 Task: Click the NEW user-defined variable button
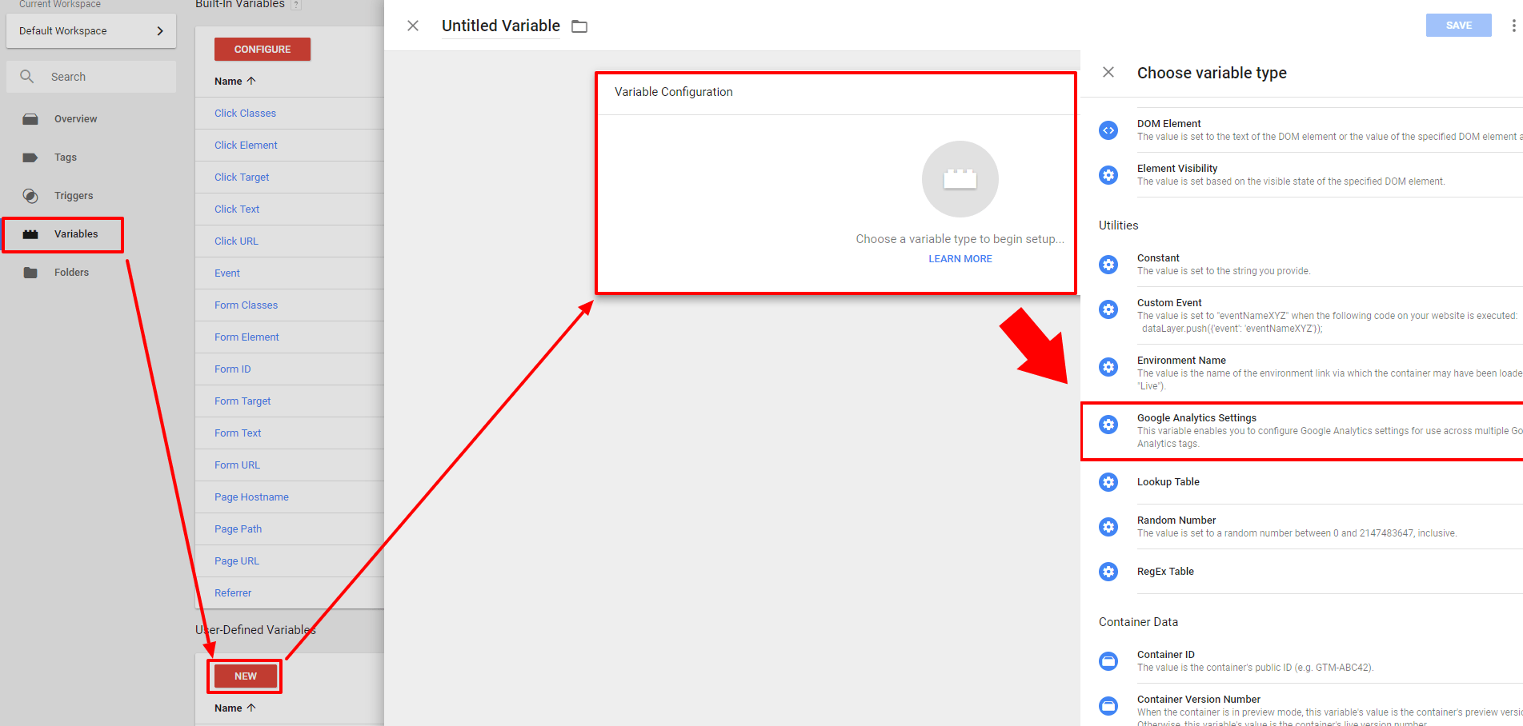(246, 676)
